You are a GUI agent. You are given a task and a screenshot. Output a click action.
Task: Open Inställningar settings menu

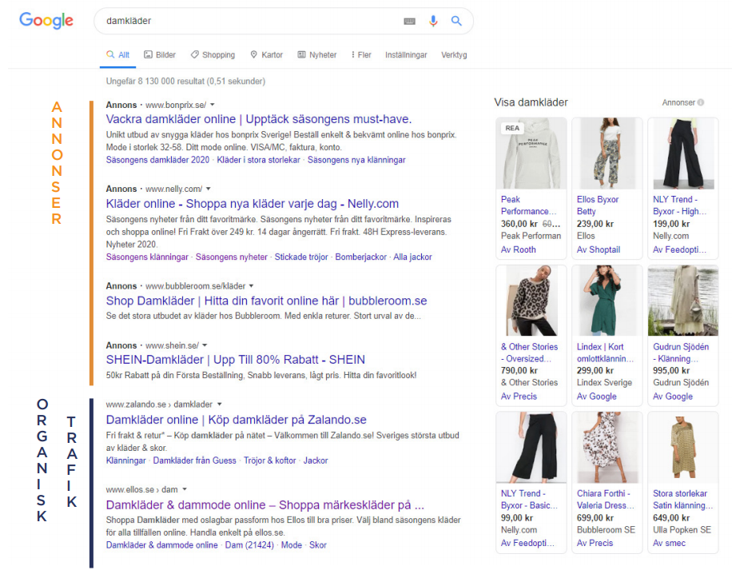point(406,55)
